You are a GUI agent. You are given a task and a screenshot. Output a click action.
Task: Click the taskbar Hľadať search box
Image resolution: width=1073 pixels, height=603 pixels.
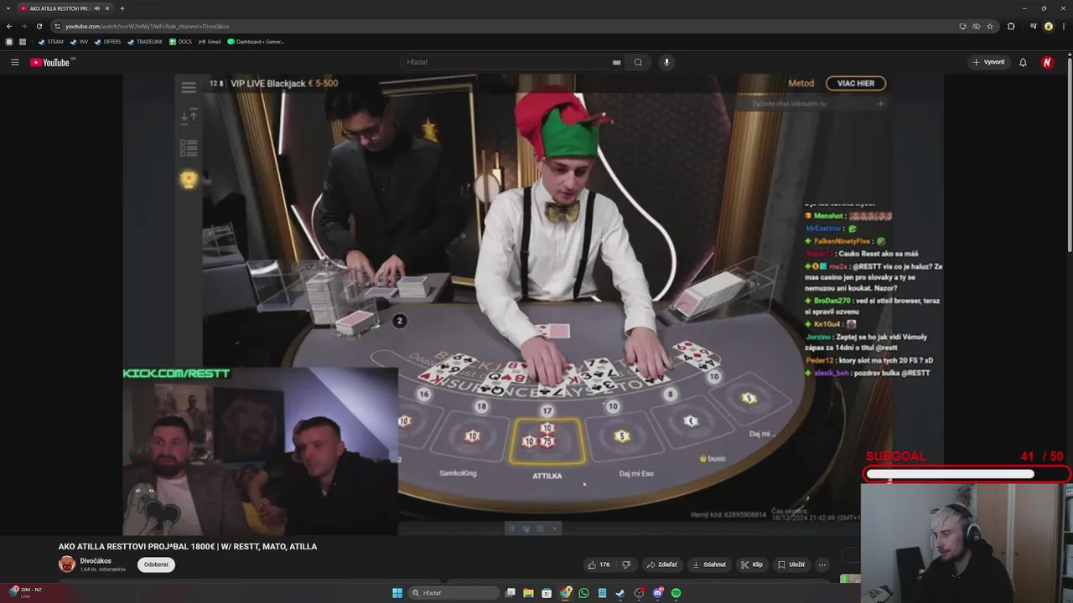point(454,593)
